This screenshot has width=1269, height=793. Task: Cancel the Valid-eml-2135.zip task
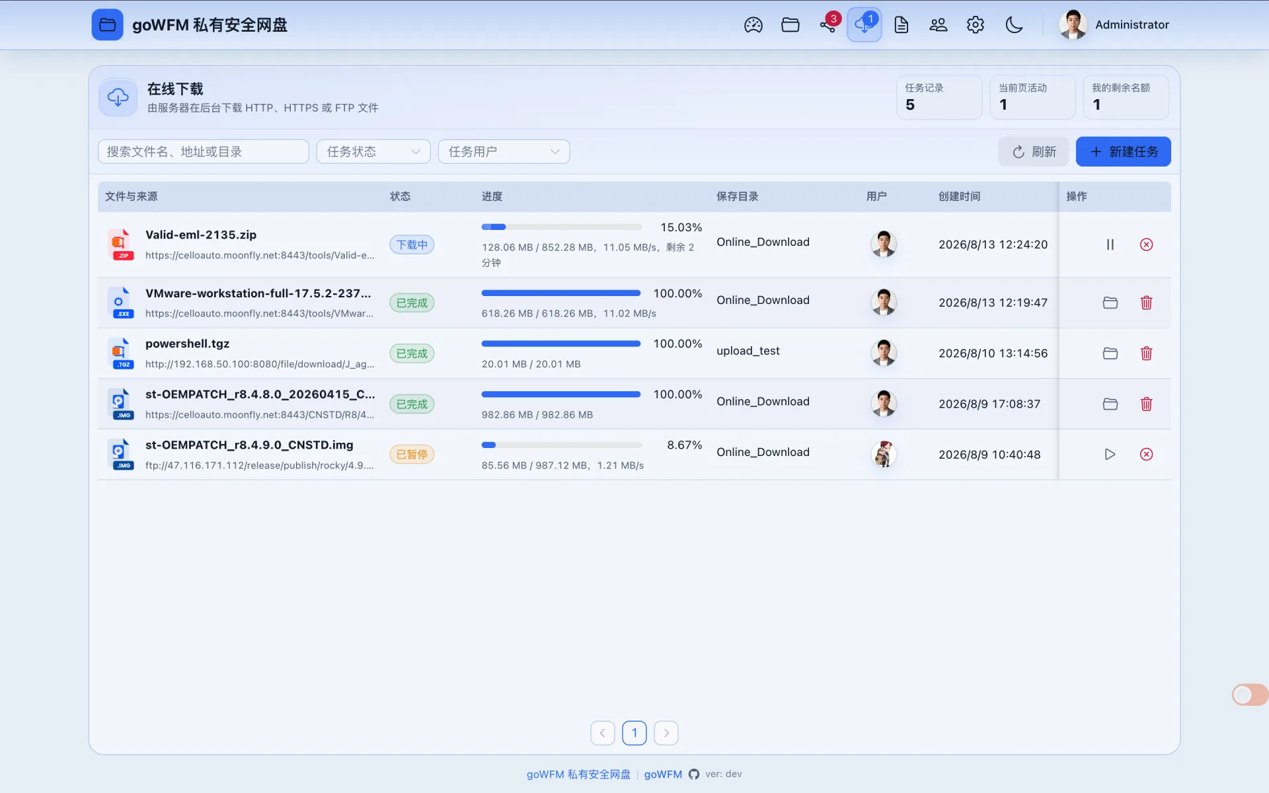point(1146,245)
